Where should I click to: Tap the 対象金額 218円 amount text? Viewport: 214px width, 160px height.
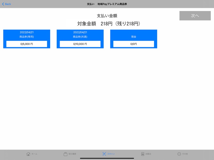pyautogui.click(x=109, y=24)
